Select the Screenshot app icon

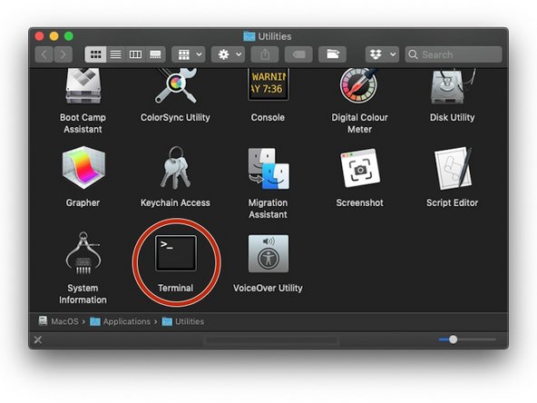(360, 168)
